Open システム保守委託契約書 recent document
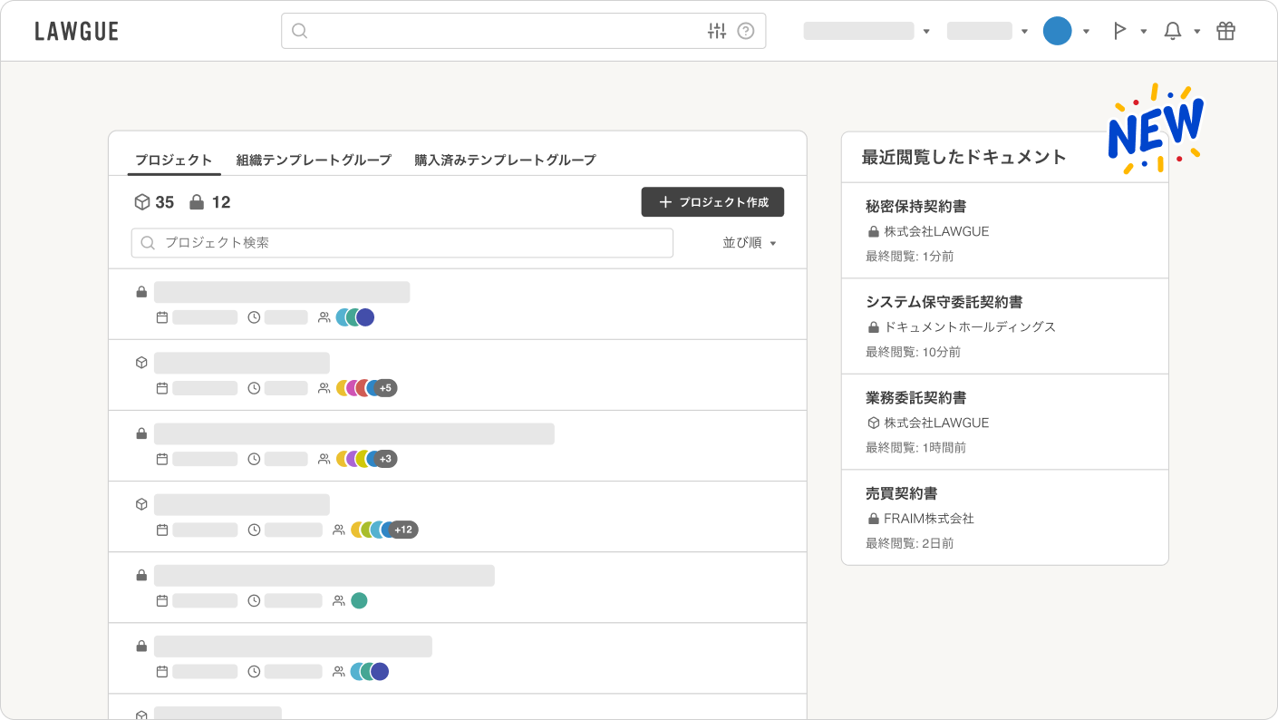The height and width of the screenshot is (720, 1278). pyautogui.click(x=944, y=302)
